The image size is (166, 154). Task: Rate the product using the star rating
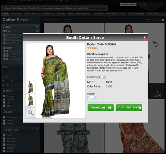point(92,48)
